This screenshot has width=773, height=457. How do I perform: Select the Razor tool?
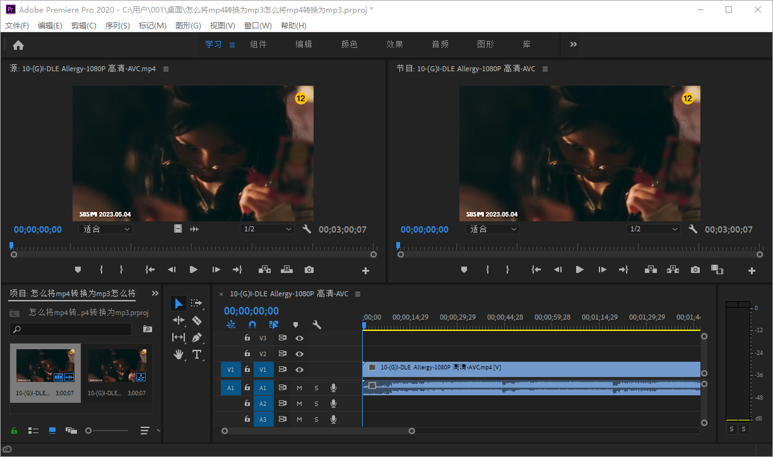pyautogui.click(x=197, y=320)
